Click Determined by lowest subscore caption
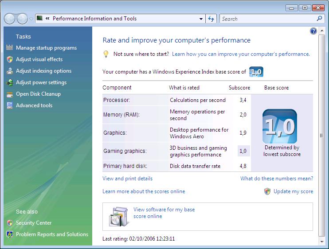This screenshot has width=329, height=249. coord(282,151)
